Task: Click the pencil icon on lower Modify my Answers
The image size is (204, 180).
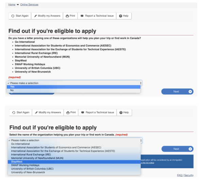Action: 36,113
